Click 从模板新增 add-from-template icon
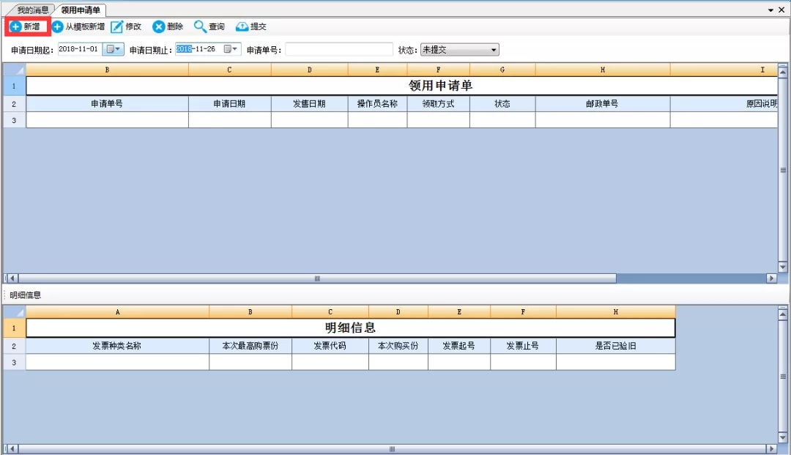This screenshot has width=791, height=455. (x=58, y=27)
